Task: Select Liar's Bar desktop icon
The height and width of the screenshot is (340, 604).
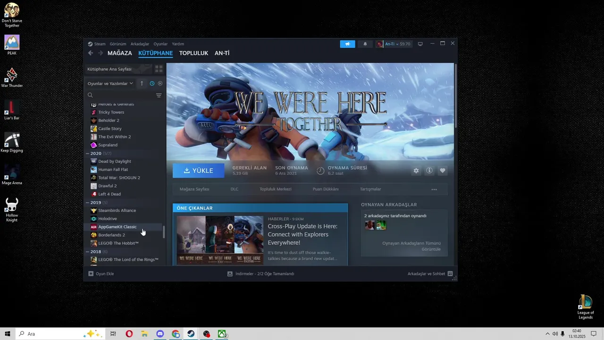Action: [x=12, y=110]
